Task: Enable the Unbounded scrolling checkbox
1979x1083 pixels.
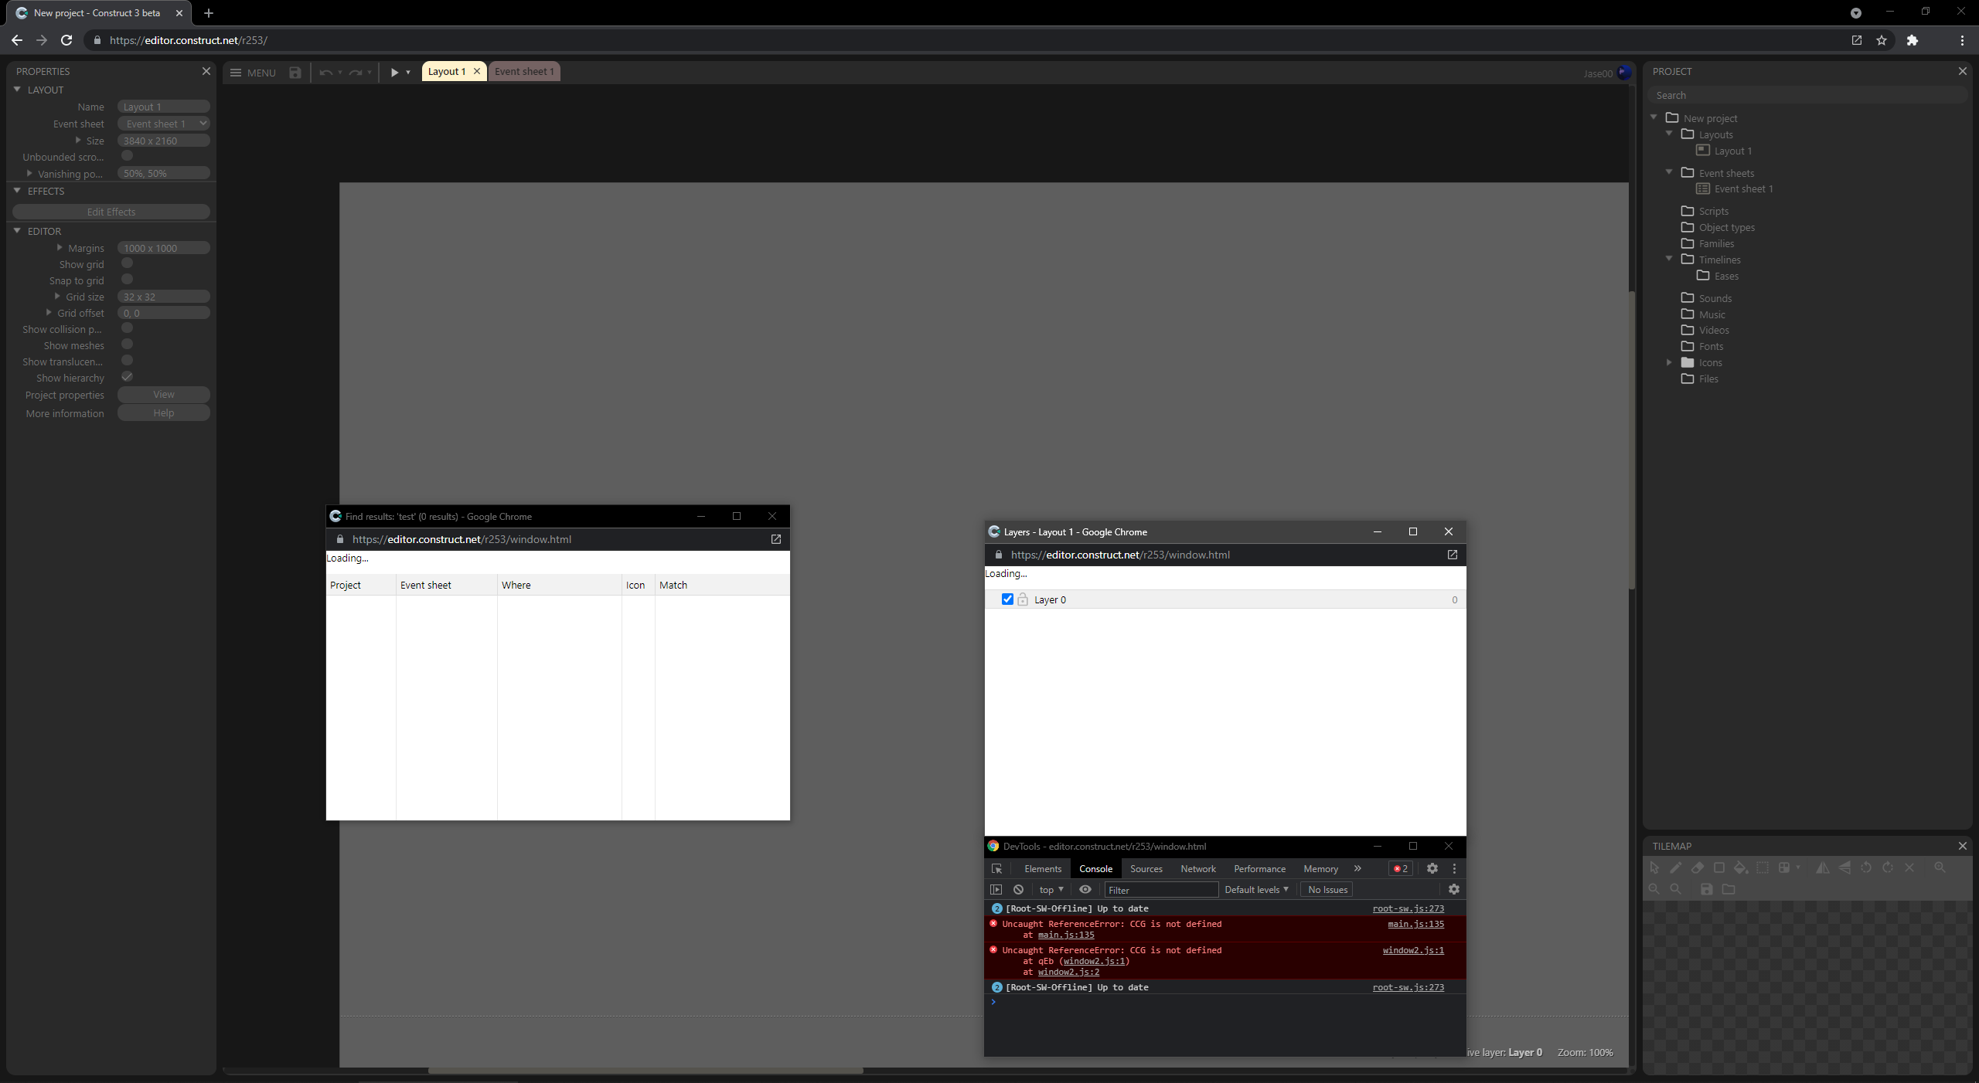Action: tap(128, 156)
